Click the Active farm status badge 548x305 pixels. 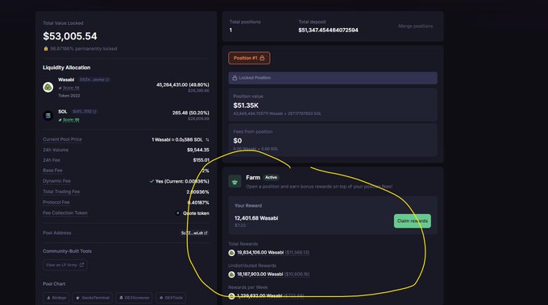pos(271,177)
